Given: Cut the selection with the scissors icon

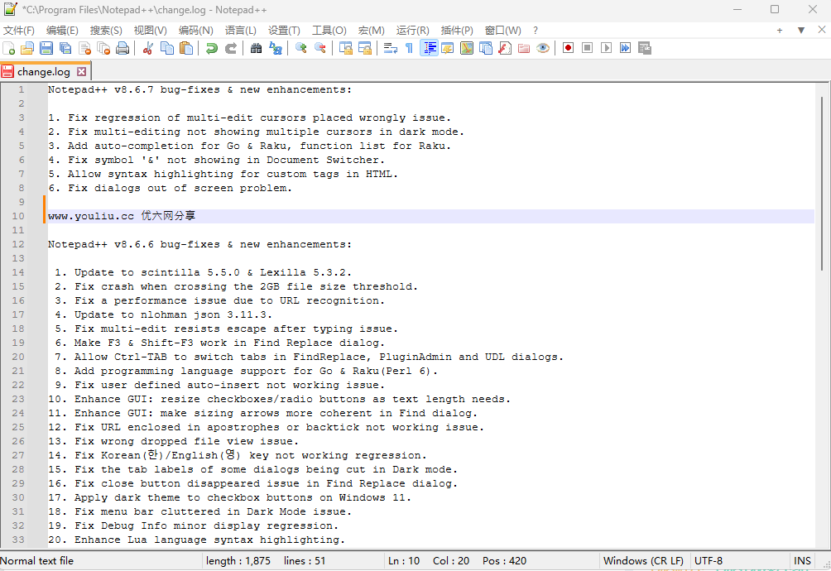Looking at the screenshot, I should (148, 48).
